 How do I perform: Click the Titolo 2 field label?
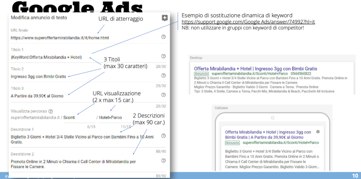(17, 69)
